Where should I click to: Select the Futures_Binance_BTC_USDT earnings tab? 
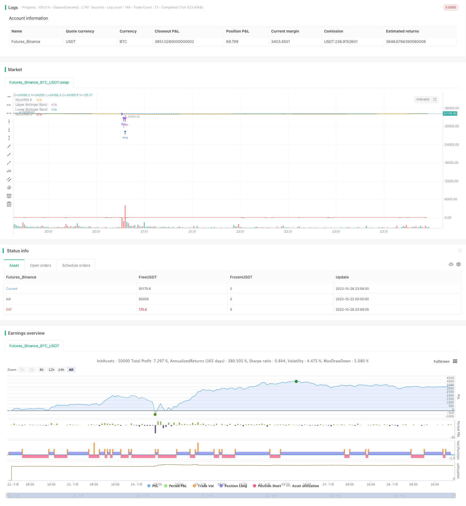(x=34, y=346)
